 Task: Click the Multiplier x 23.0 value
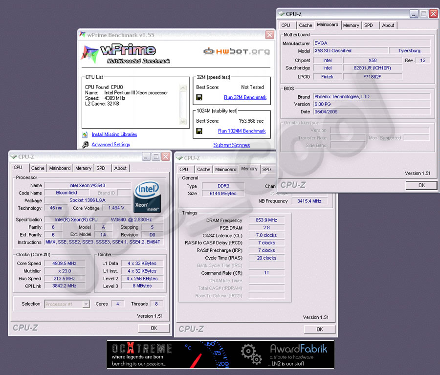pyautogui.click(x=64, y=271)
